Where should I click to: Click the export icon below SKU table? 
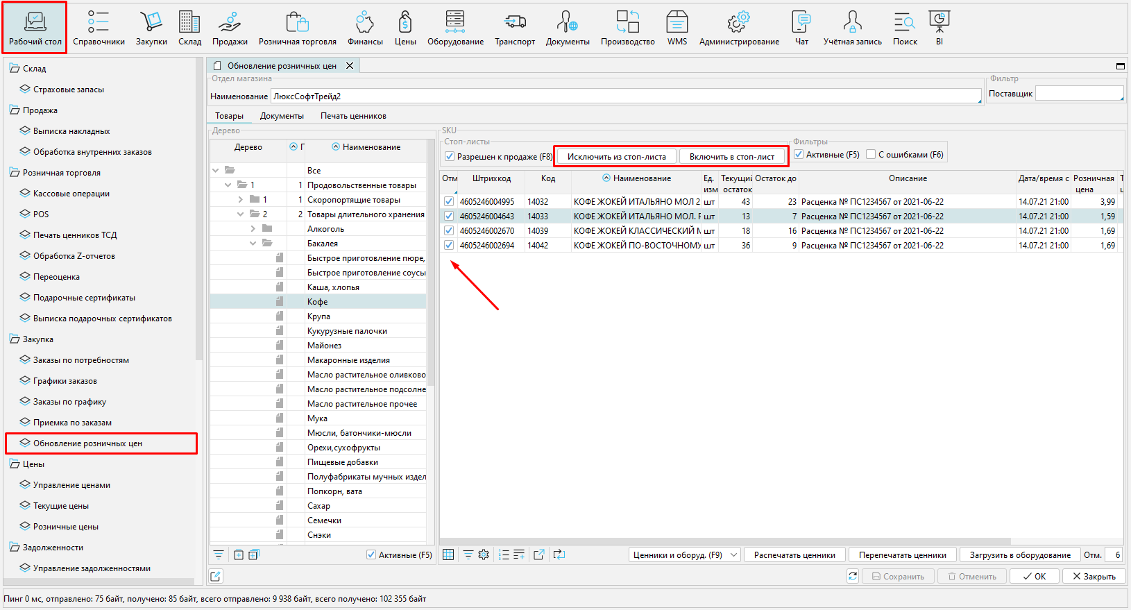point(538,554)
